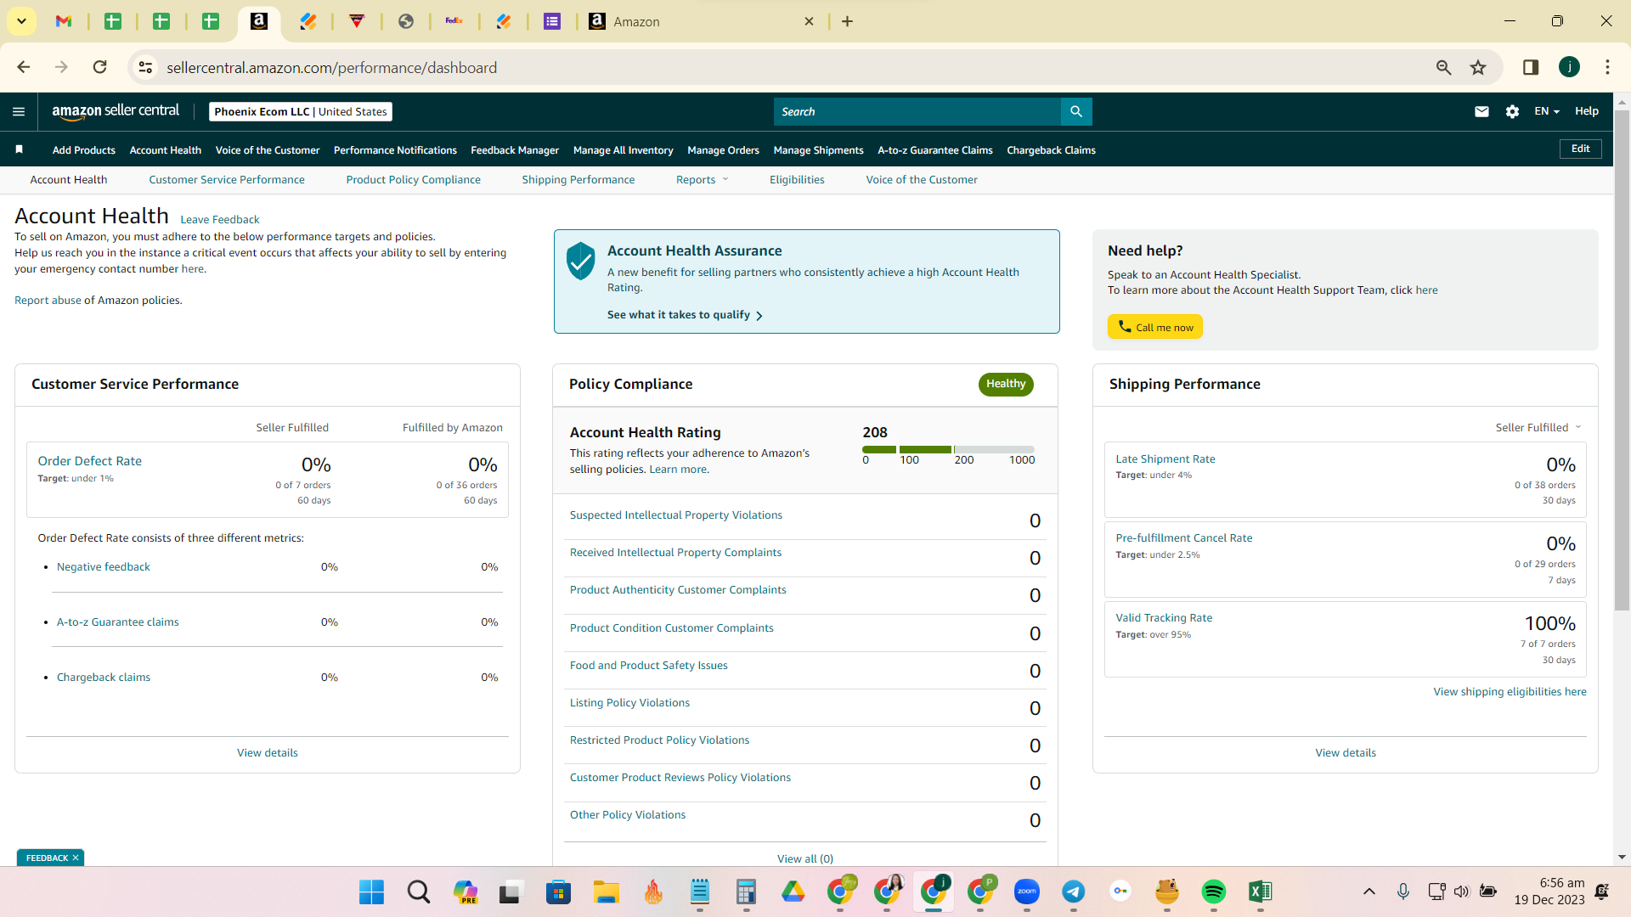
Task: Switch to the Gmail browser tab
Action: pyautogui.click(x=64, y=21)
